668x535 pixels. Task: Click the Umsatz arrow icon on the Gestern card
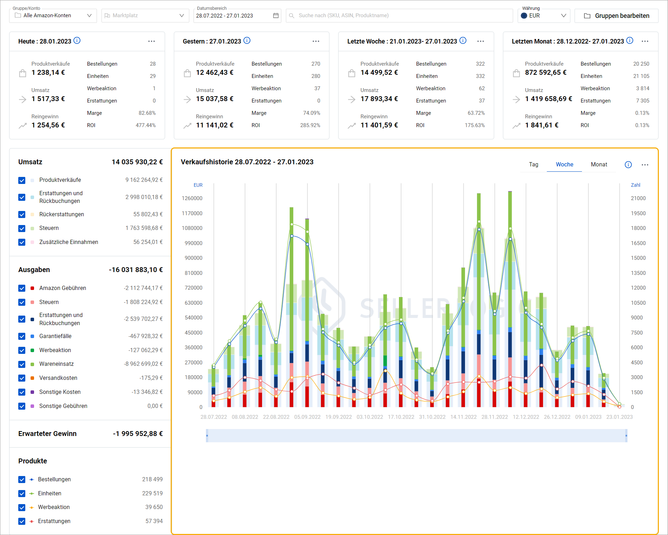187,100
